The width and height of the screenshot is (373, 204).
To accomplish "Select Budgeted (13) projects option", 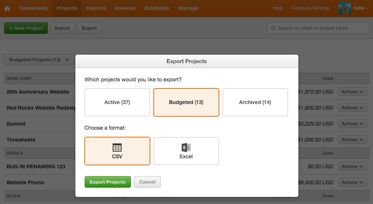I will click(x=186, y=102).
